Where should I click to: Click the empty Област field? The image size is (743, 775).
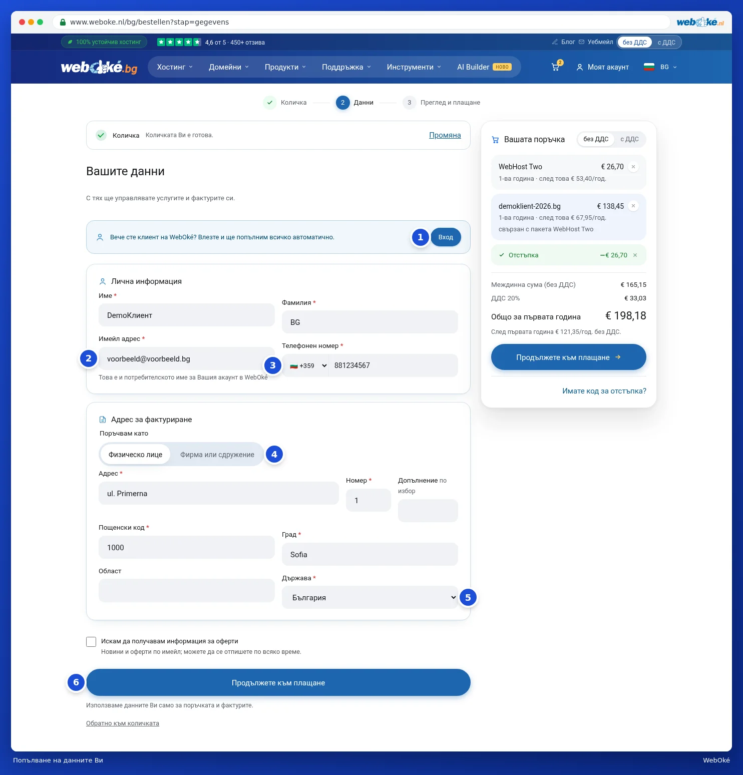187,591
